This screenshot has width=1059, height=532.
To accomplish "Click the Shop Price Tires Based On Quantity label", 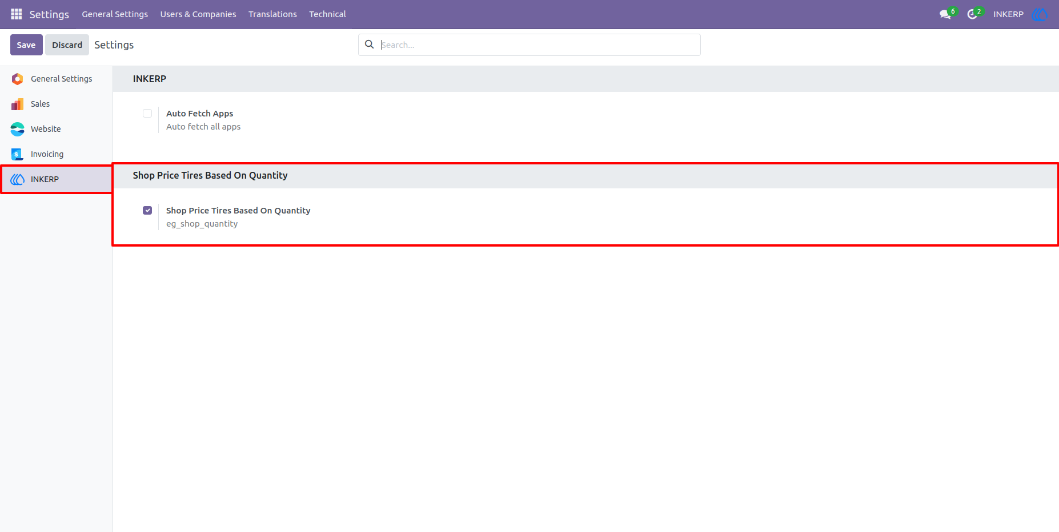I will (238, 211).
